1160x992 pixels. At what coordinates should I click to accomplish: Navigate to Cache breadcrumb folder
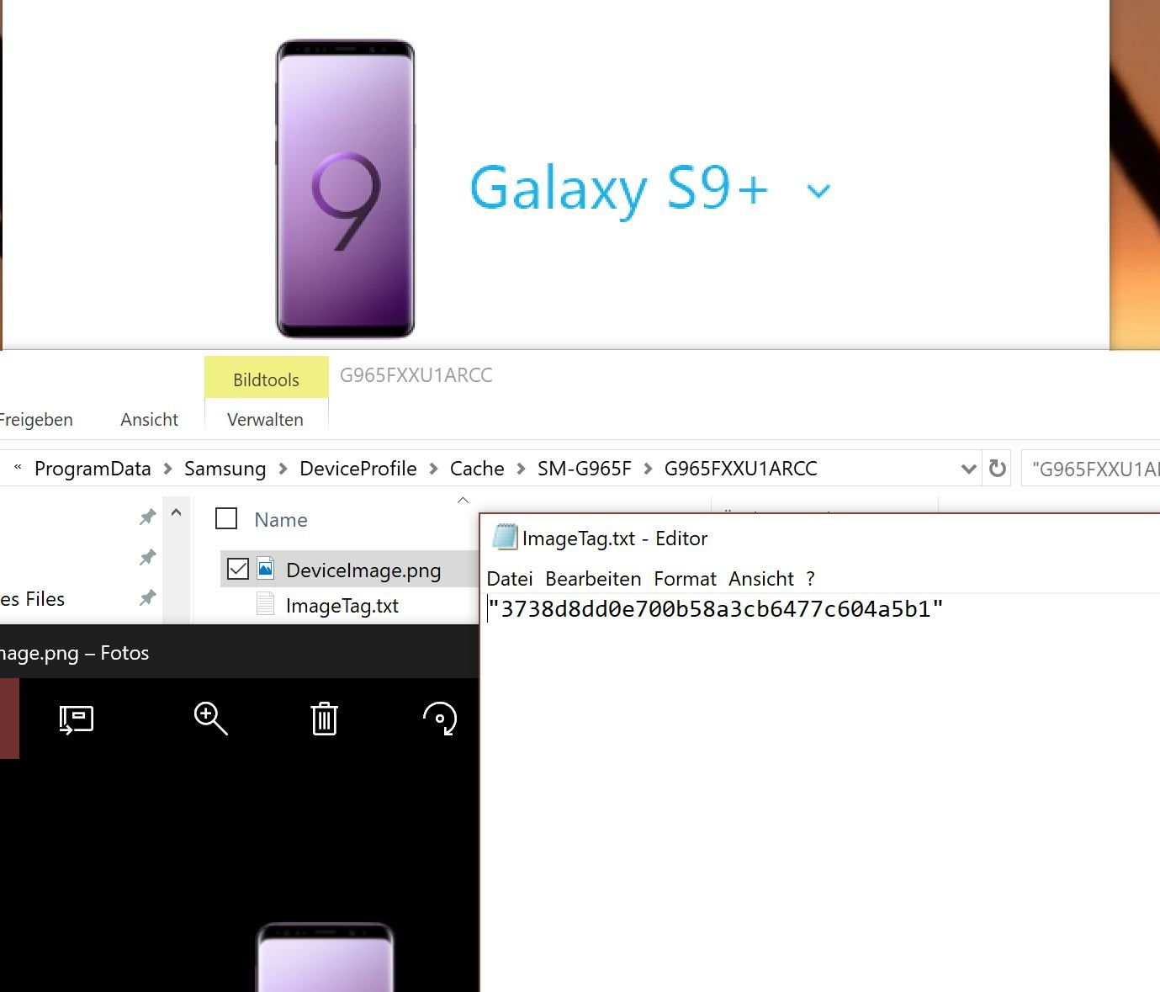coord(477,469)
